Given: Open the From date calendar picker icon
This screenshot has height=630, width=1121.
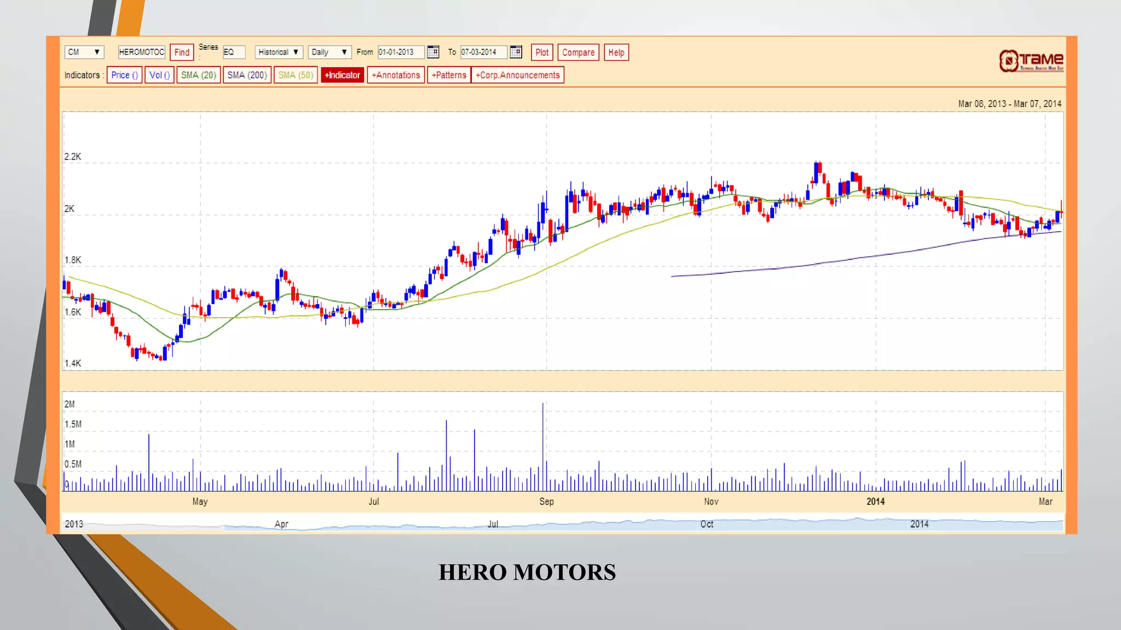Looking at the screenshot, I should point(433,52).
